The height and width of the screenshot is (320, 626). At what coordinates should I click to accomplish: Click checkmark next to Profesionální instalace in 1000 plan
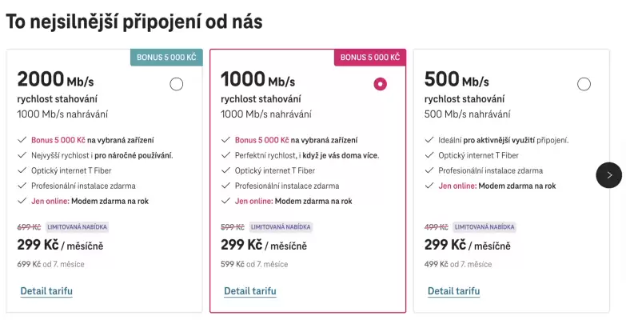click(x=225, y=186)
